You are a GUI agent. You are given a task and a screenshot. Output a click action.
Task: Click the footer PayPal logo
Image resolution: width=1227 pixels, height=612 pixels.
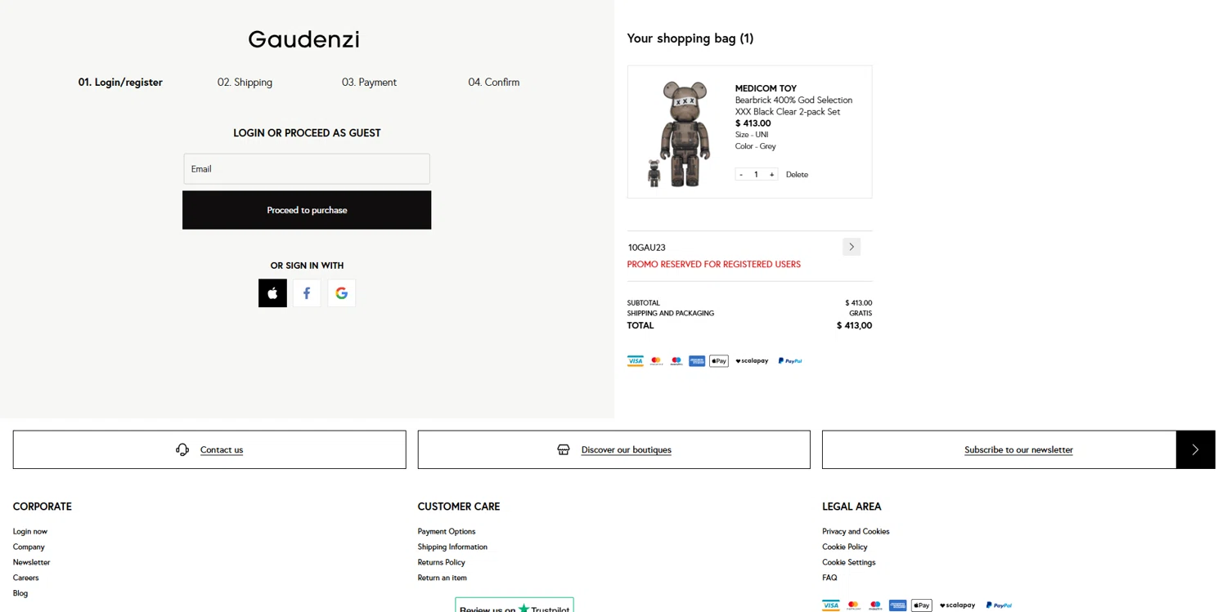(999, 605)
